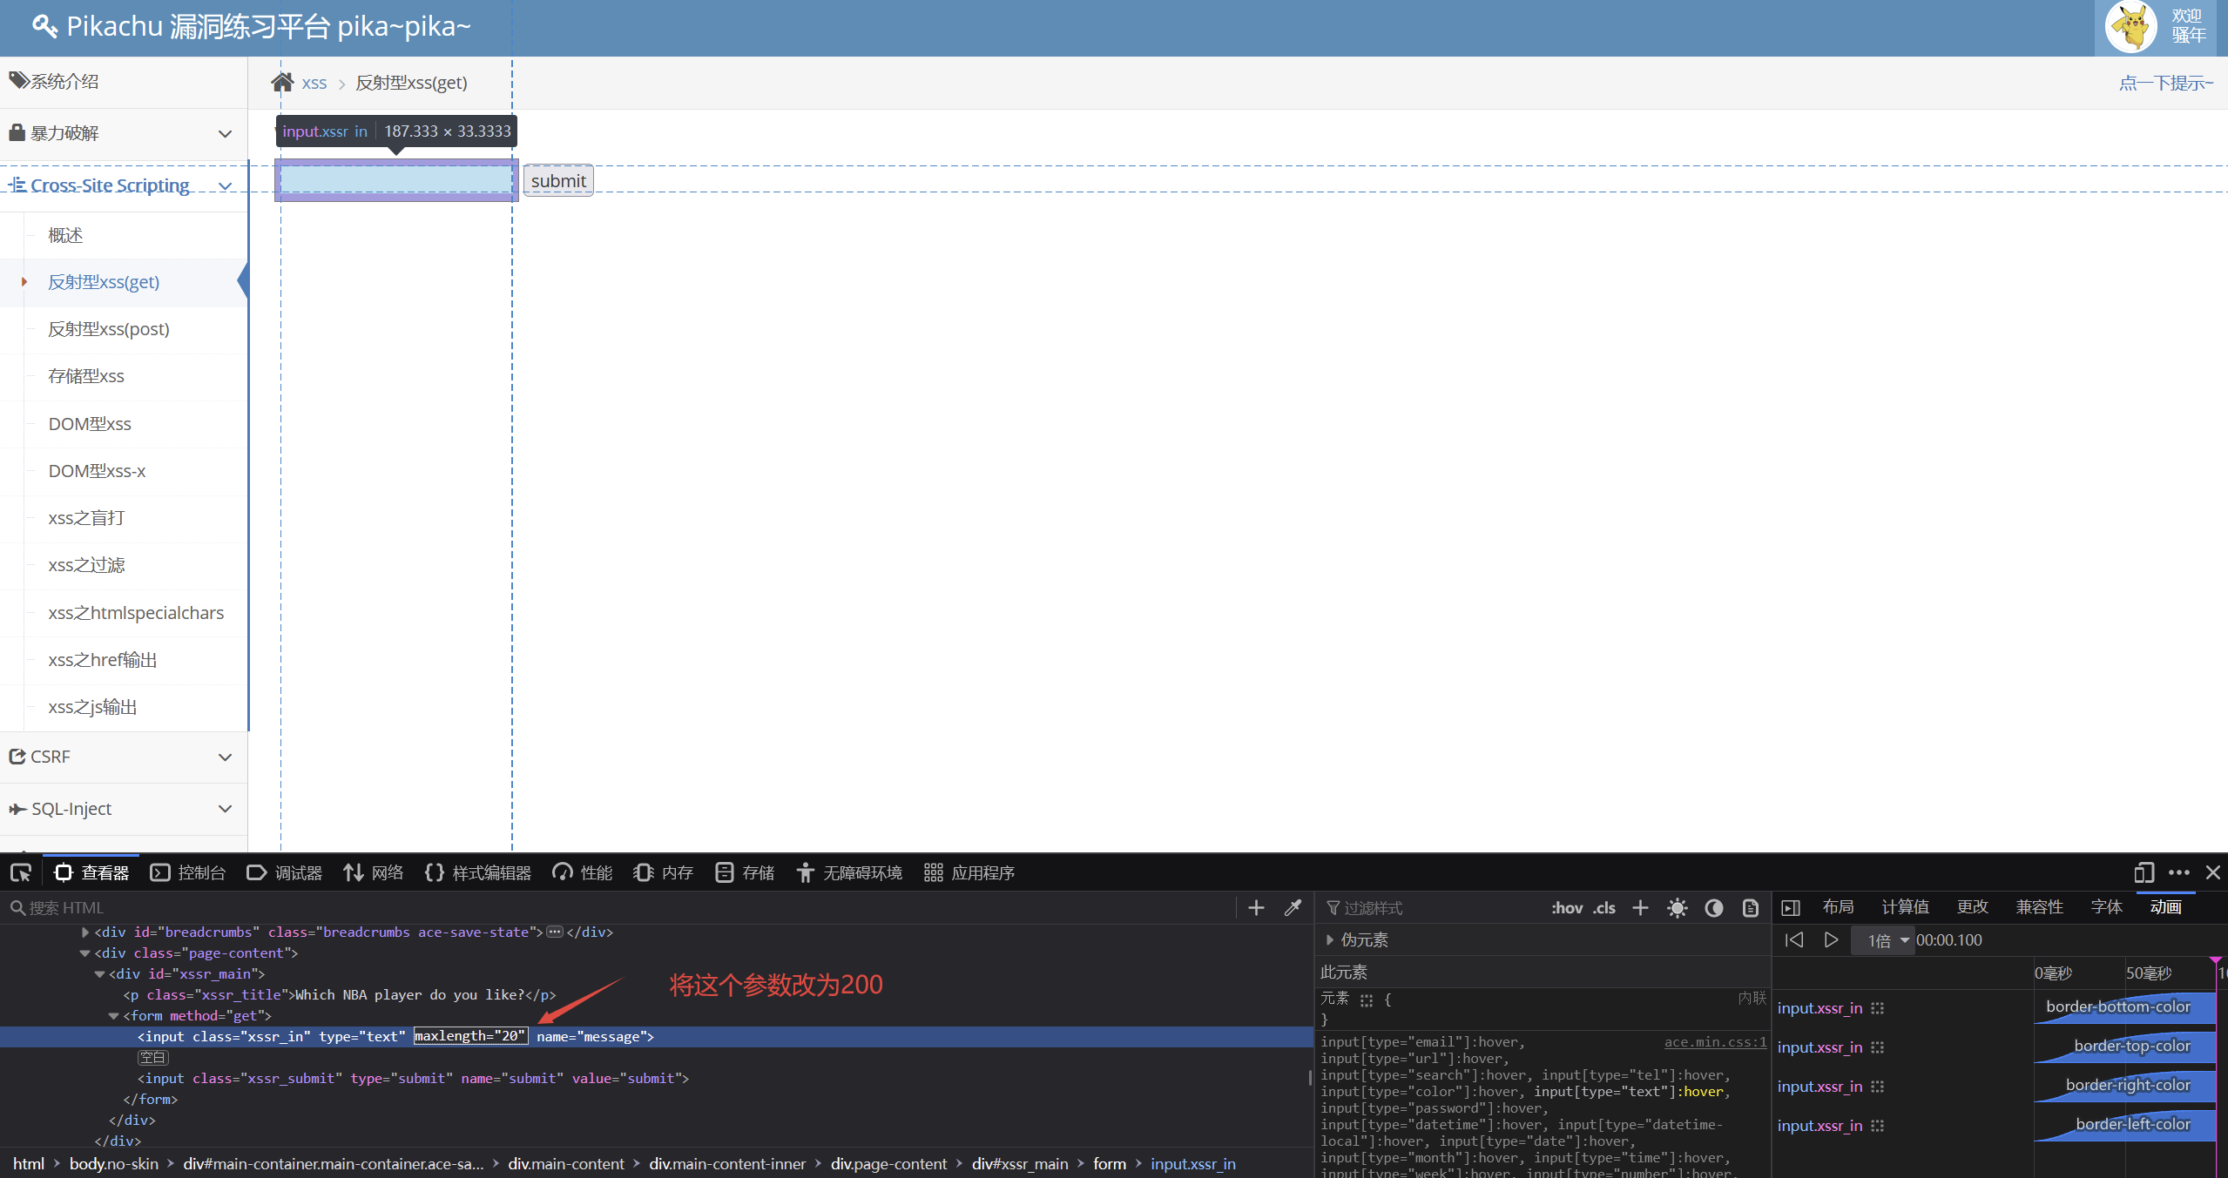2228x1178 pixels.
Task: Switch to the 控制台 console tab
Action: point(188,872)
